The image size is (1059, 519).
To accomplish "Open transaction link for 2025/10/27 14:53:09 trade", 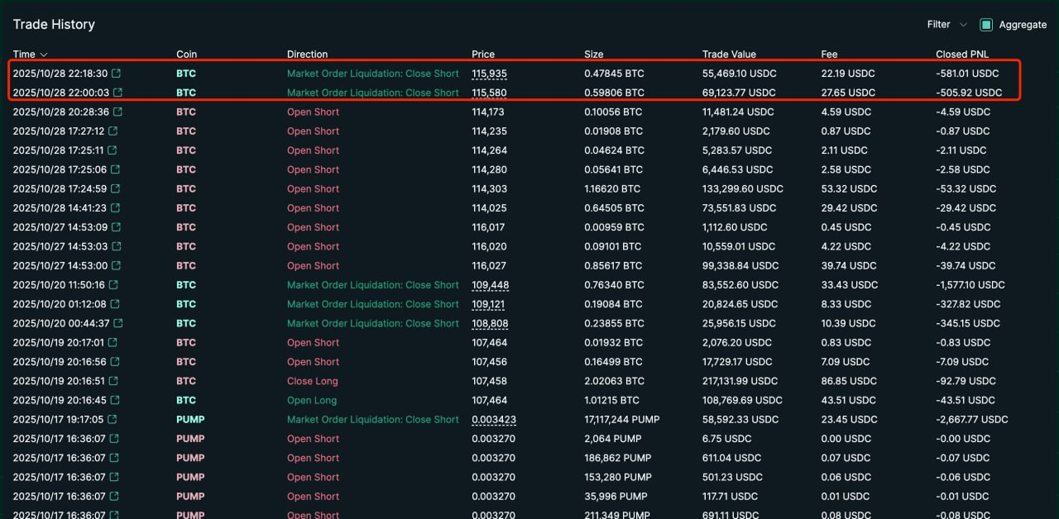I will tap(116, 227).
